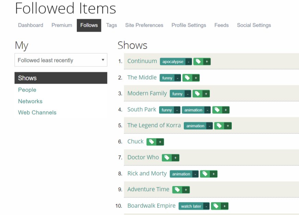Remove the watch later tag on Boardwalk Empire

[206, 206]
